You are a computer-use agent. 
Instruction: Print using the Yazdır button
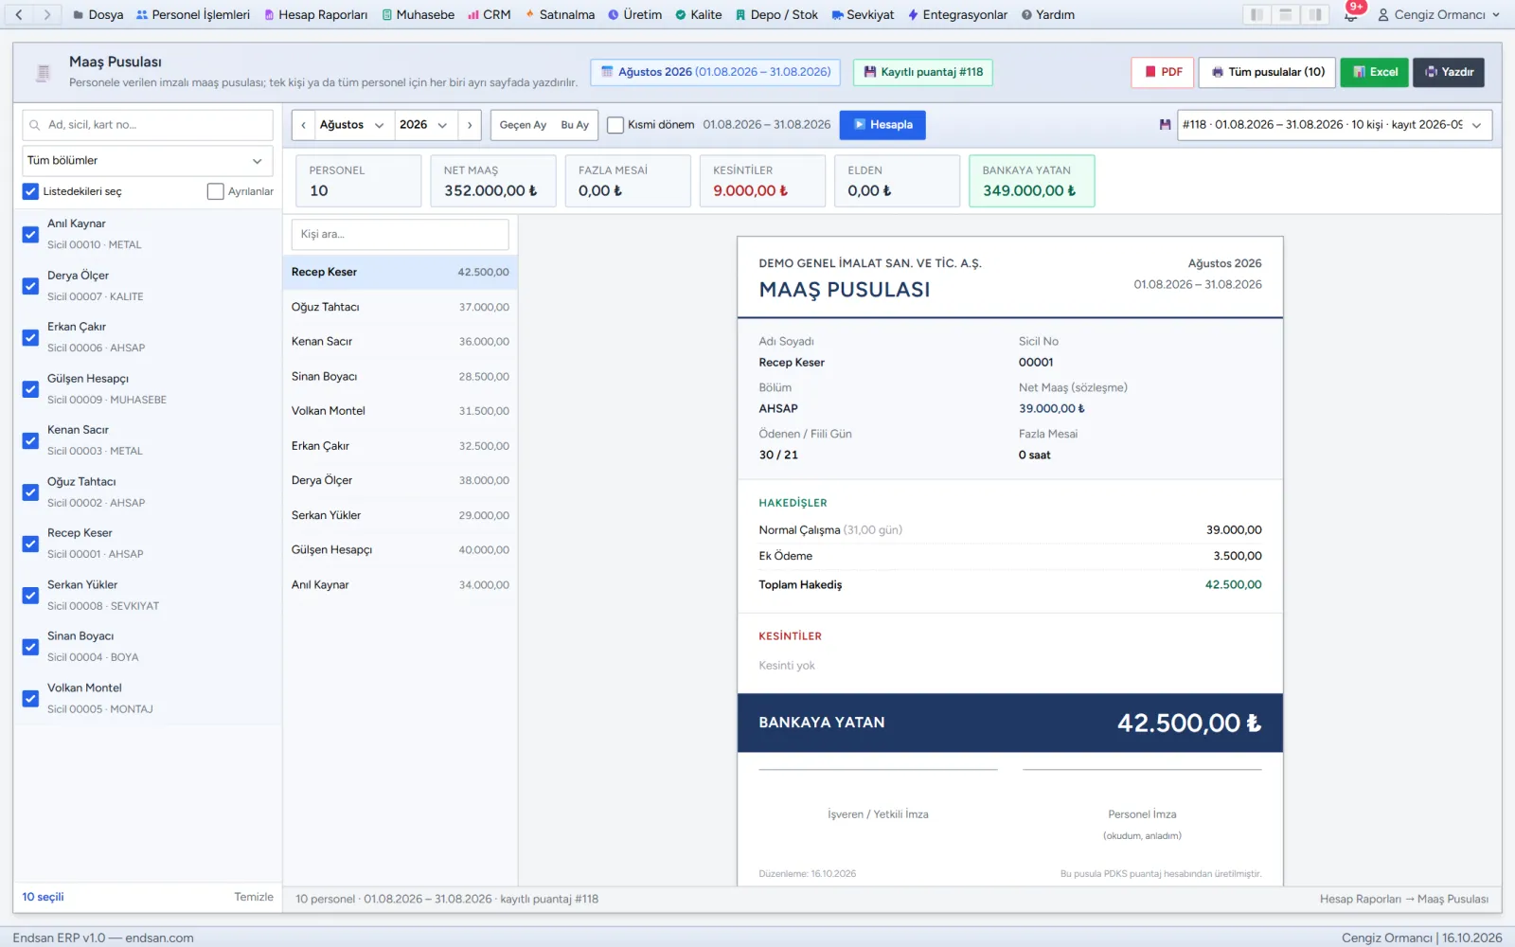(1449, 72)
